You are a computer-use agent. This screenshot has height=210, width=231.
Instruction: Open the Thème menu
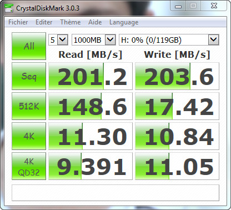tap(71, 22)
